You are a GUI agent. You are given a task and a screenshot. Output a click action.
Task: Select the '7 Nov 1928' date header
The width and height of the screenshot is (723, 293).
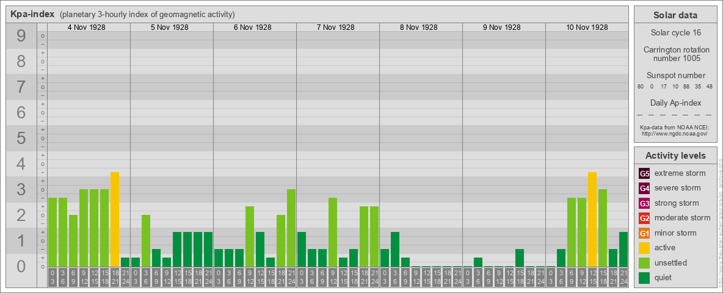click(x=335, y=27)
